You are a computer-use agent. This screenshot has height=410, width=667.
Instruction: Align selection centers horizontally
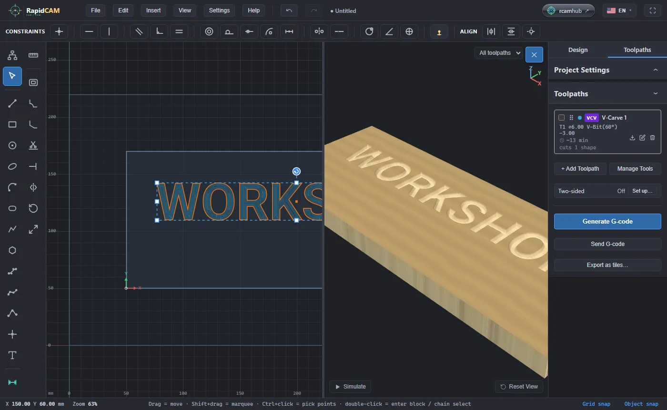pyautogui.click(x=491, y=31)
